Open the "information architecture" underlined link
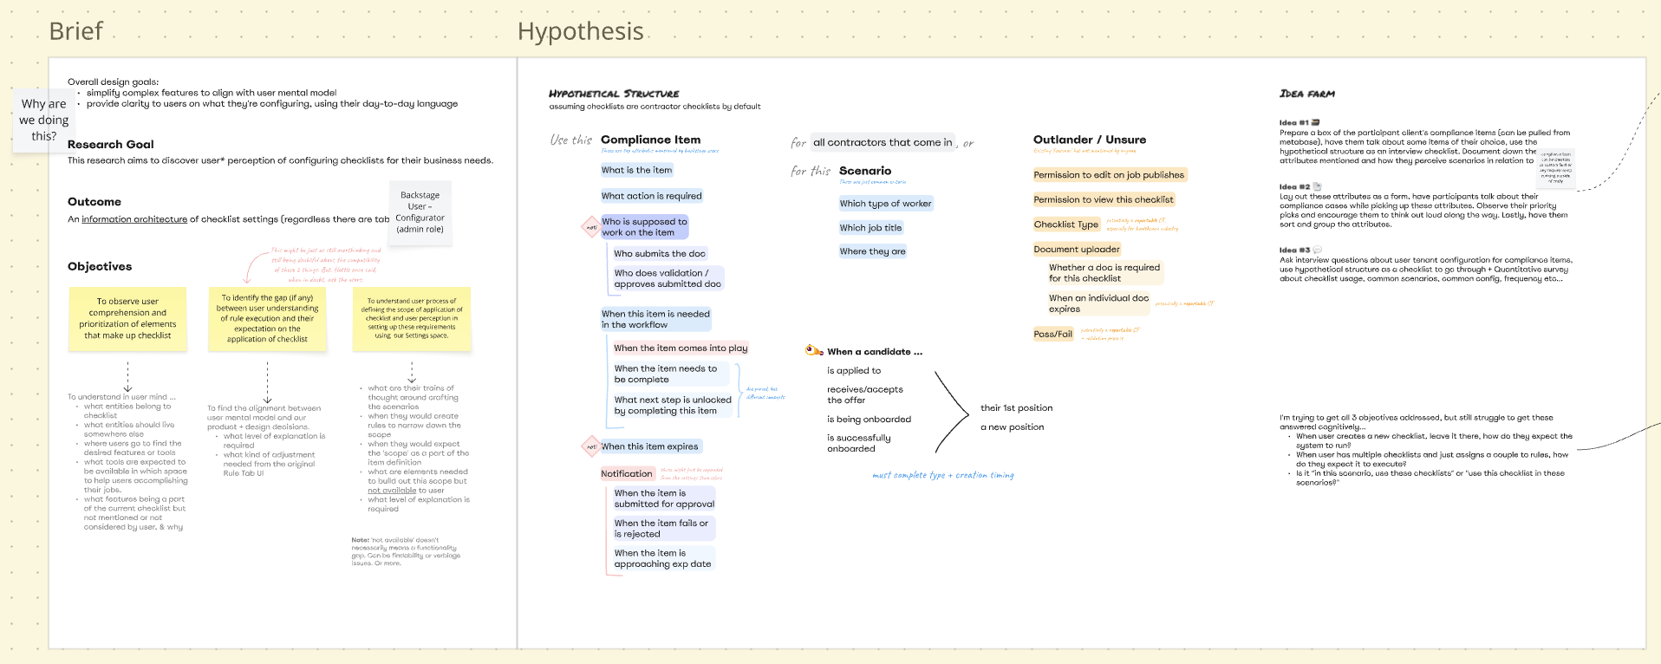Viewport: 1661px width, 664px height. (134, 219)
